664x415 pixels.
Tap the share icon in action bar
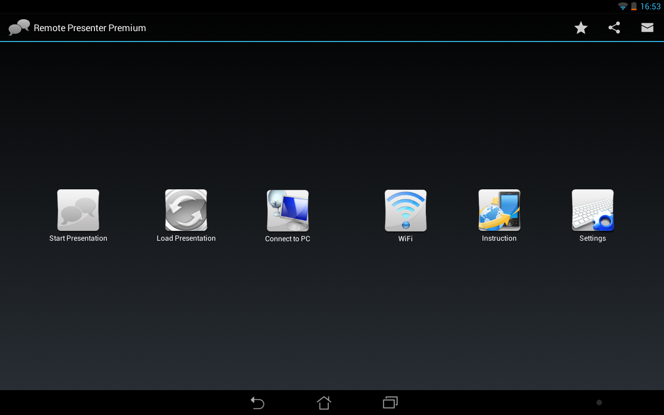[x=614, y=28]
